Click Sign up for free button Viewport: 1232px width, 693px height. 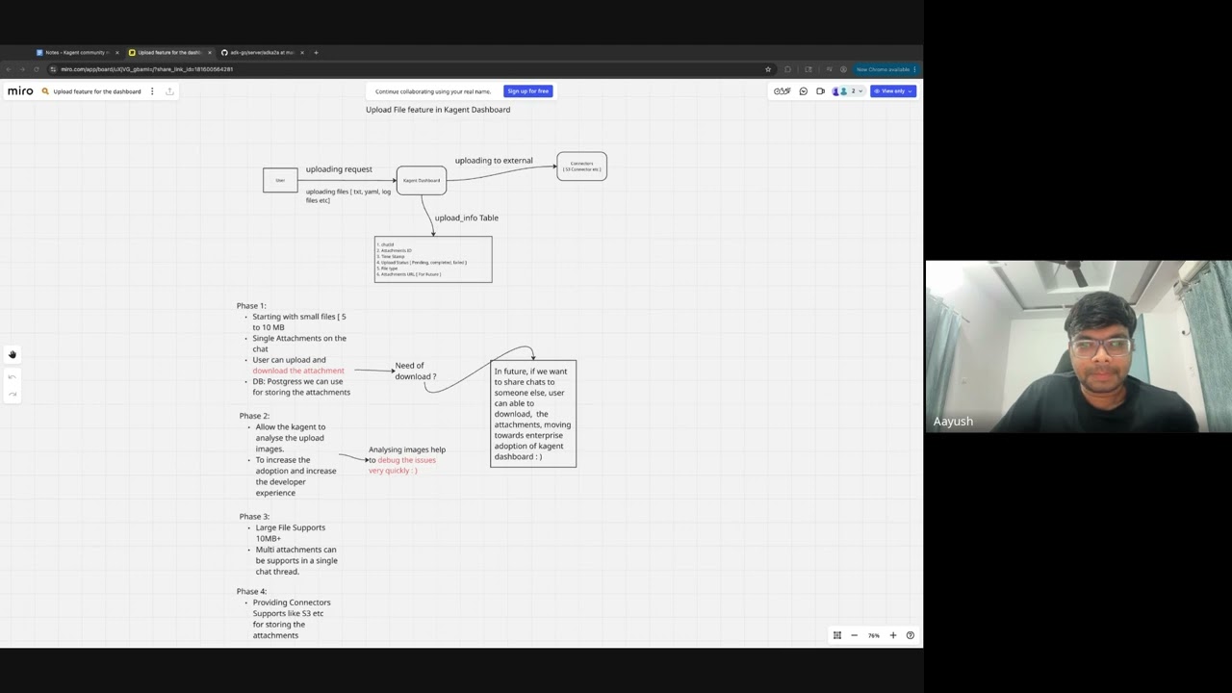coord(528,91)
